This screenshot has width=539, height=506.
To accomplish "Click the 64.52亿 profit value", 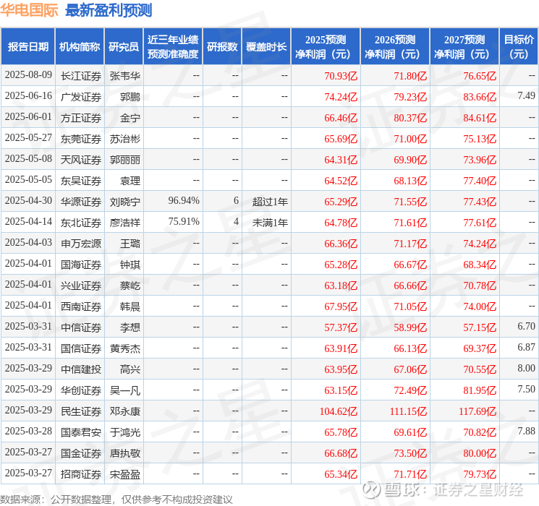I will click(341, 181).
